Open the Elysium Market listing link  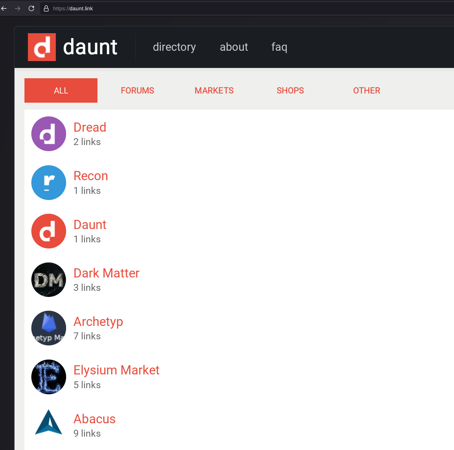(117, 371)
